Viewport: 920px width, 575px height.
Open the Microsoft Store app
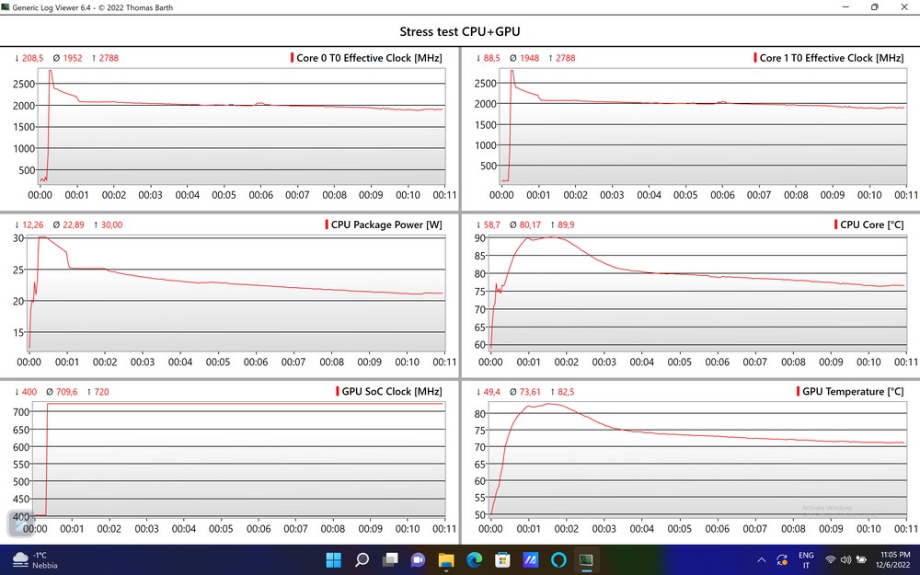click(502, 559)
